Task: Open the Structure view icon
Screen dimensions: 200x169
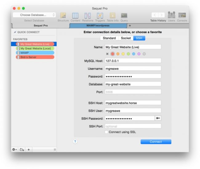Action: tap(63, 15)
